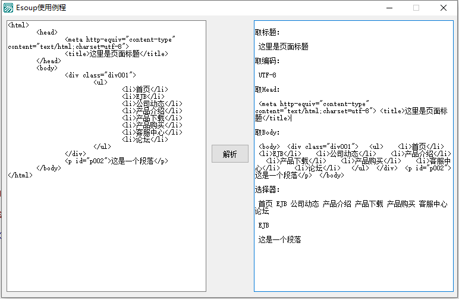Click the UTF-8 result value
Viewport: 459px width, 299px height.
coord(268,75)
